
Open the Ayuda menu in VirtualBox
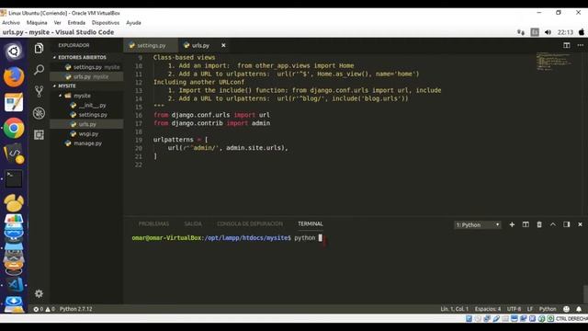coord(133,23)
